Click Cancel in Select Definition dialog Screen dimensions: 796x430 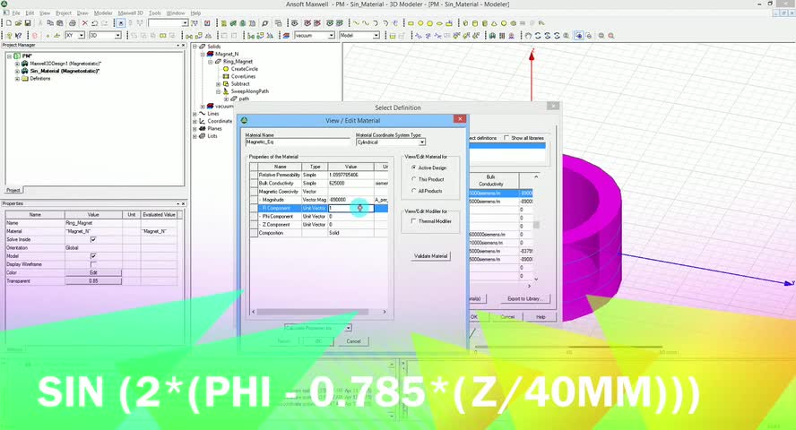[507, 317]
